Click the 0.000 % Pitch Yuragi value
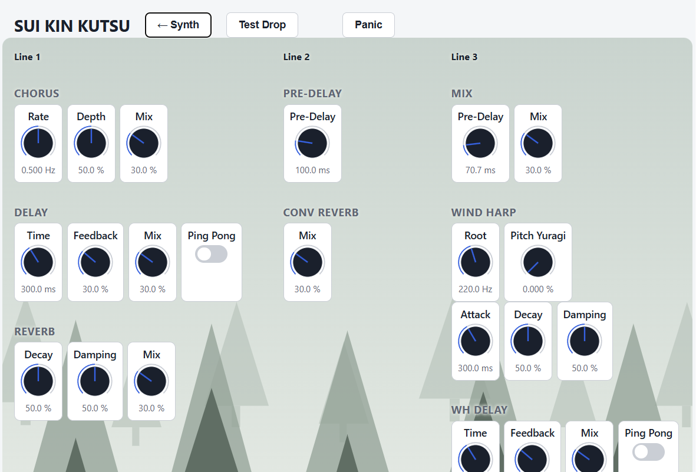The height and width of the screenshot is (472, 696). [538, 289]
